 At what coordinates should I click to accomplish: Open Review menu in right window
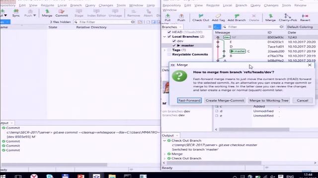click(300, 5)
